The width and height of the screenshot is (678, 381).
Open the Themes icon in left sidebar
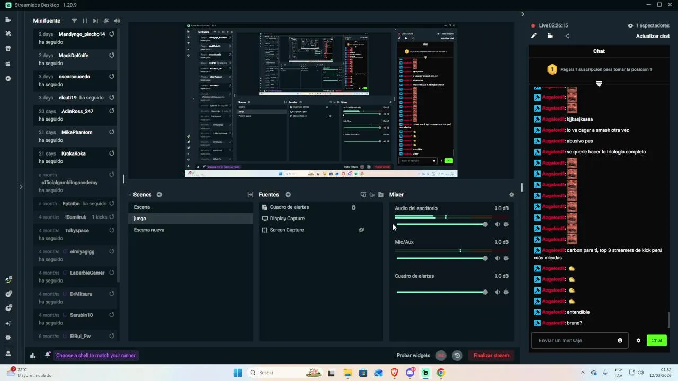[x=8, y=33]
